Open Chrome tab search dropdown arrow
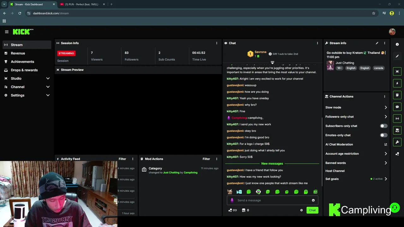 4,4
